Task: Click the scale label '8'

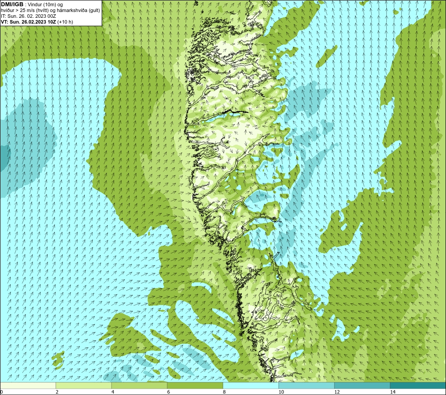Action: coord(224,392)
